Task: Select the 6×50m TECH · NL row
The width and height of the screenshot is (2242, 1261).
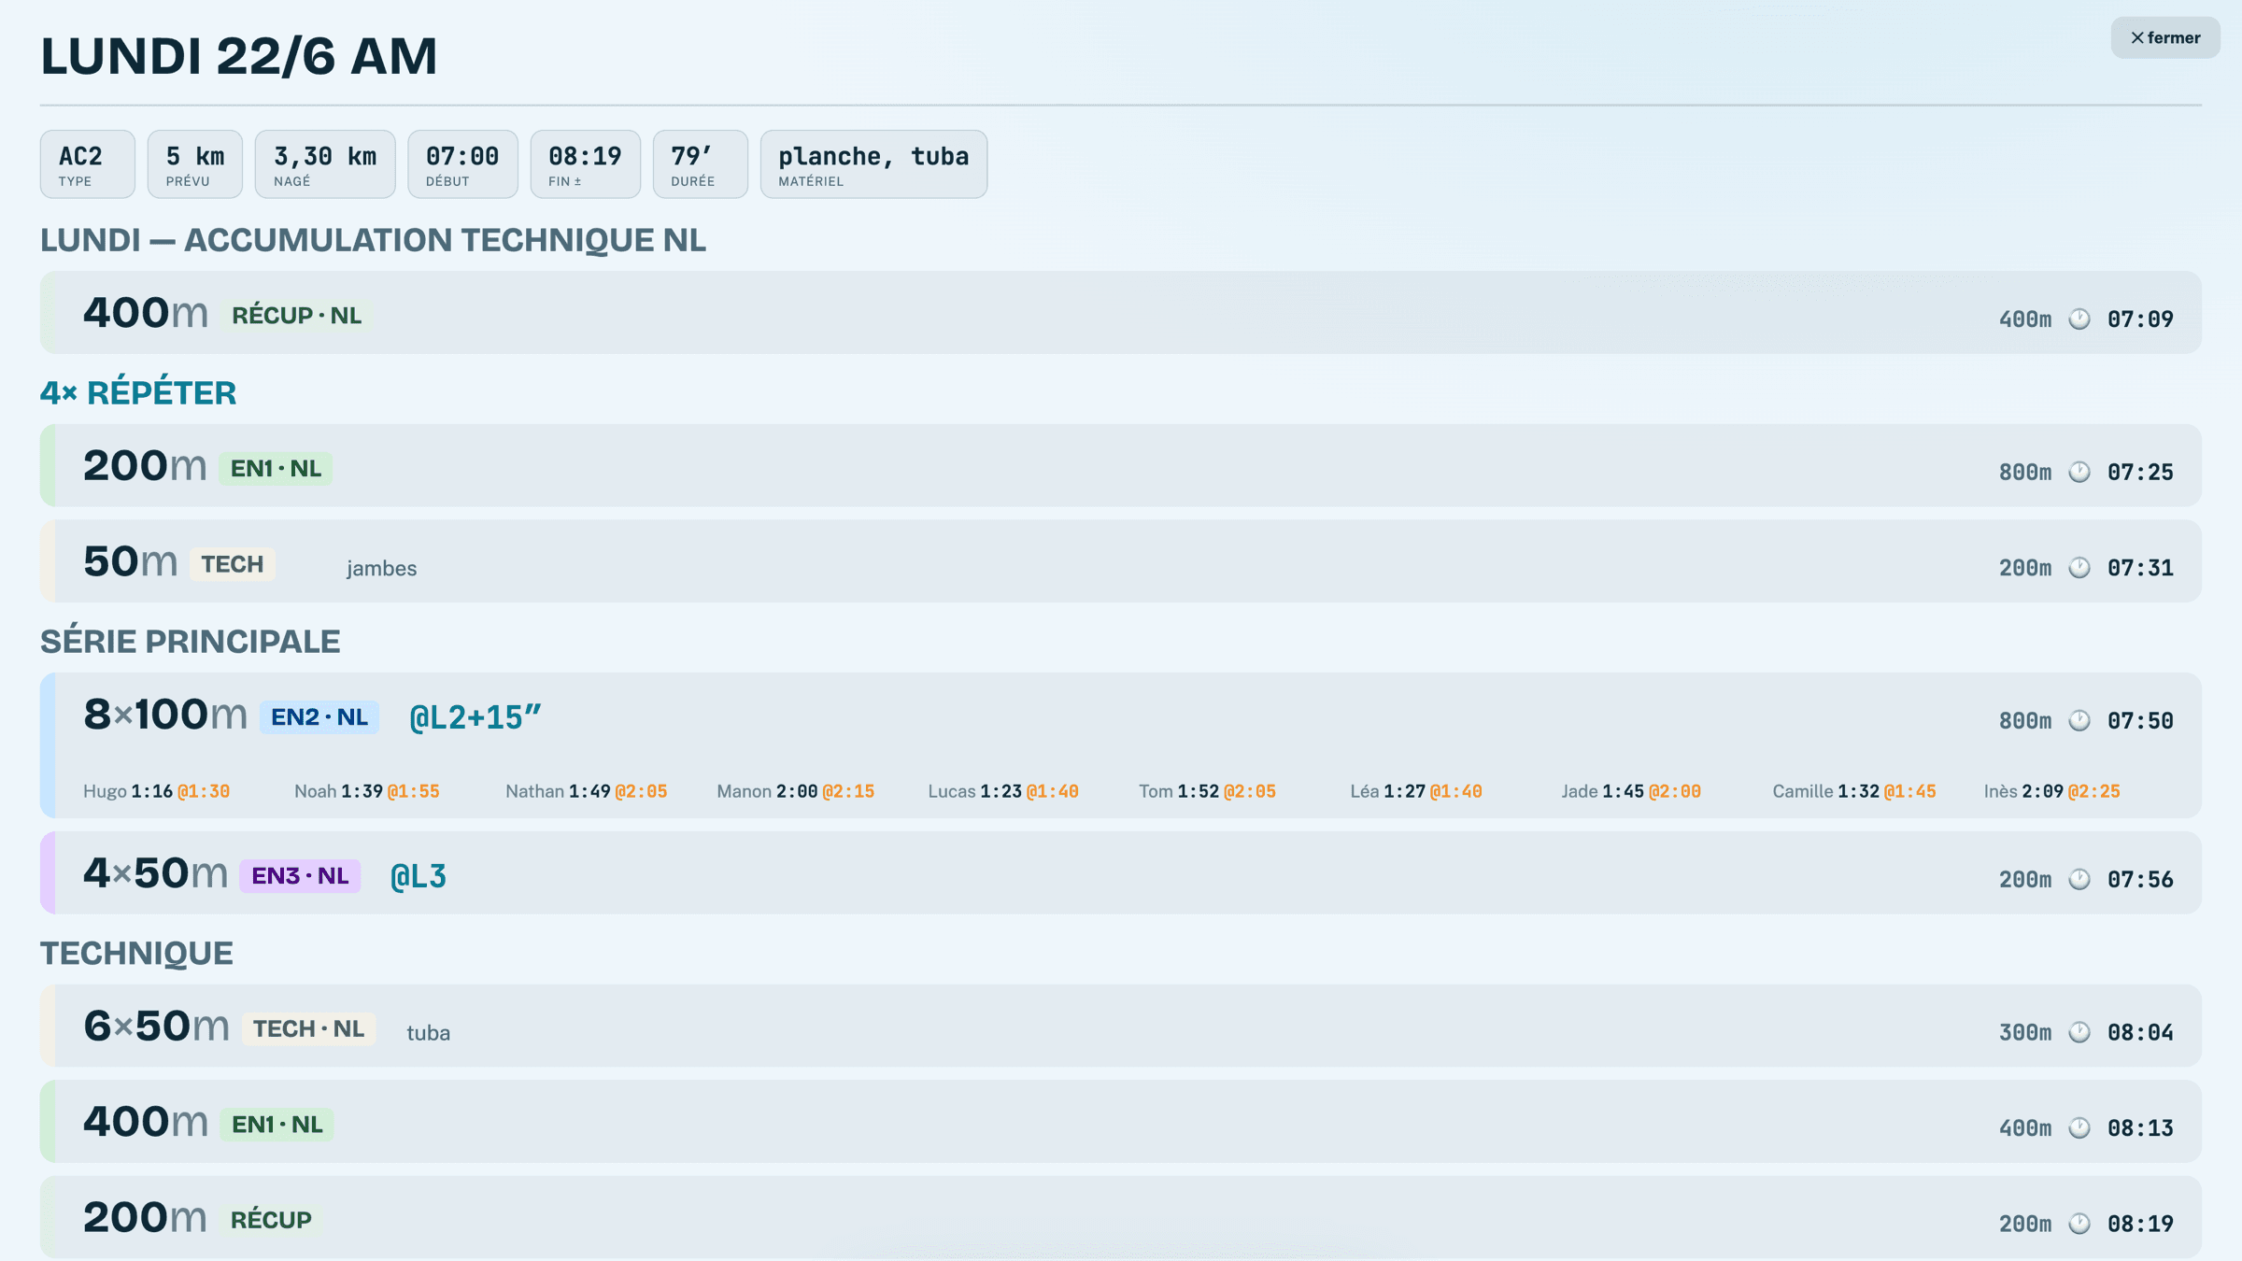Action: click(x=1121, y=1027)
